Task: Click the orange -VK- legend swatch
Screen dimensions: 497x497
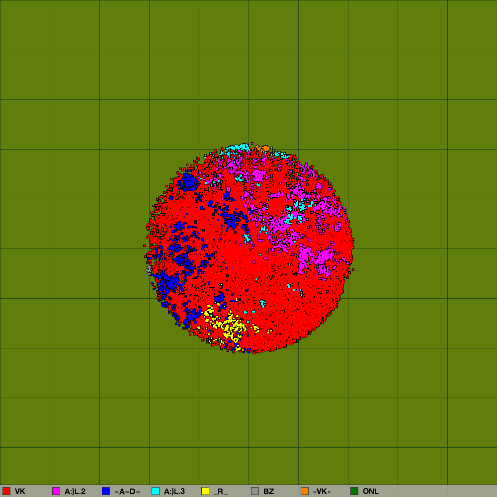Action: 305,491
